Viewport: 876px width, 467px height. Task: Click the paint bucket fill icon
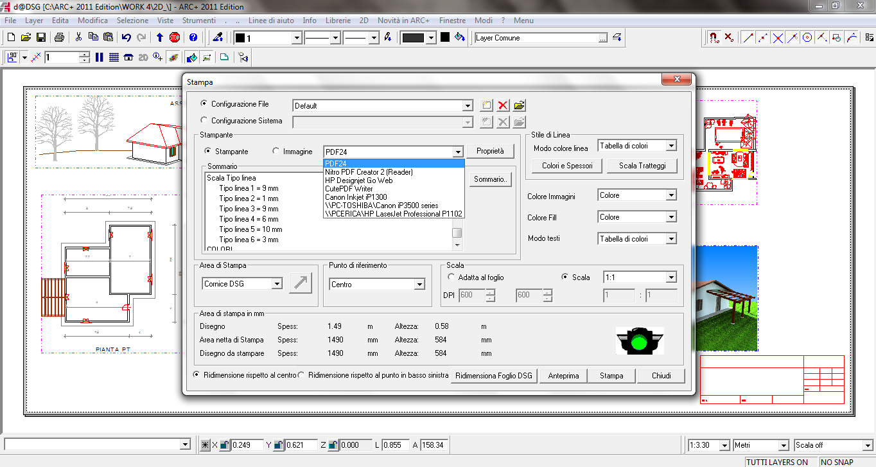(x=459, y=38)
